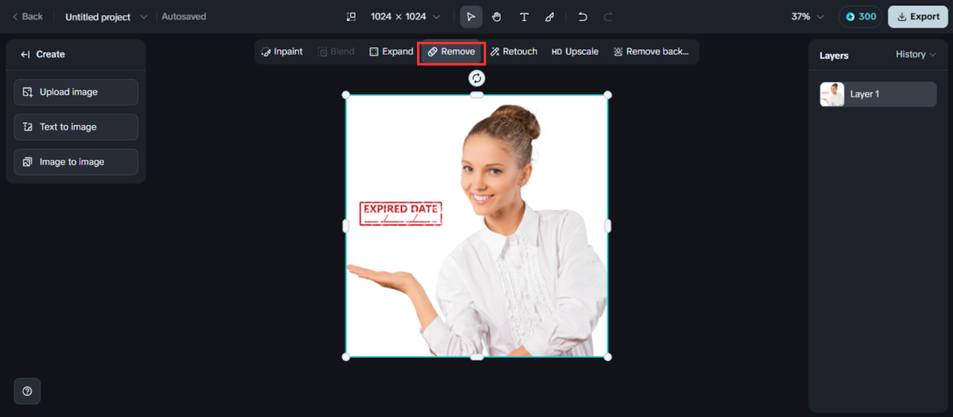
Task: Click the canvas resize icon
Action: point(351,16)
